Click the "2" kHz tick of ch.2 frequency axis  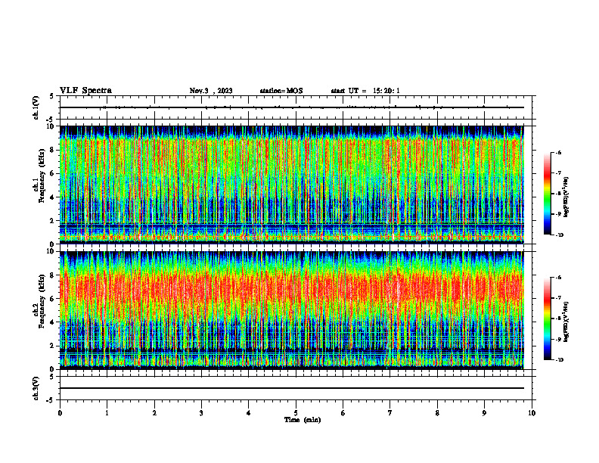tap(53, 346)
